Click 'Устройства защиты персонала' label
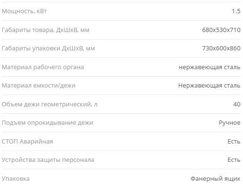 click(x=48, y=160)
